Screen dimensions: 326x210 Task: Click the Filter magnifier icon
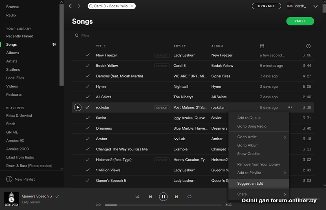[x=77, y=35]
